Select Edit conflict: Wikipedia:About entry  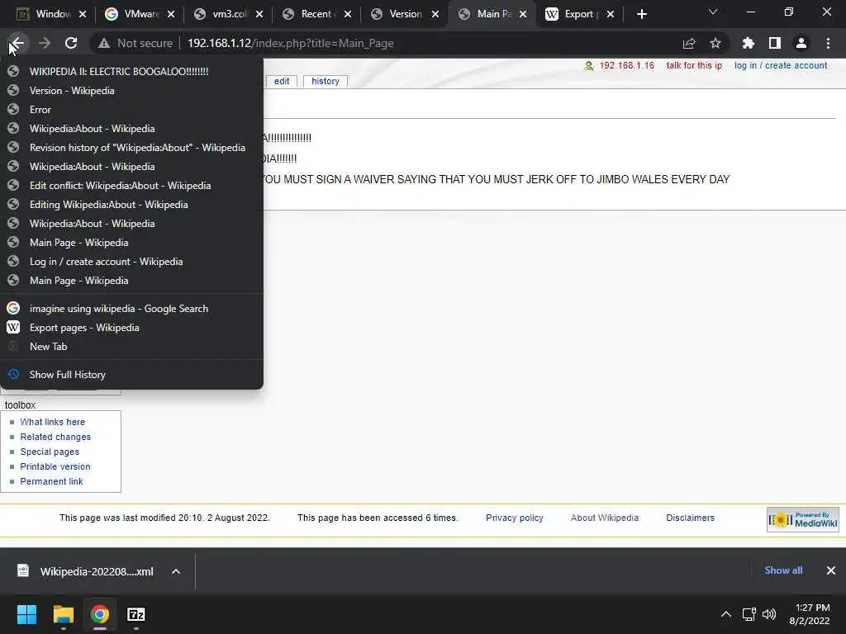point(131,186)
